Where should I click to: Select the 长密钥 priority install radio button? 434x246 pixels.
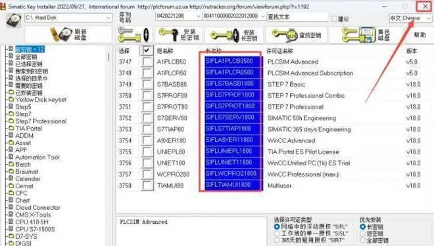click(x=362, y=227)
